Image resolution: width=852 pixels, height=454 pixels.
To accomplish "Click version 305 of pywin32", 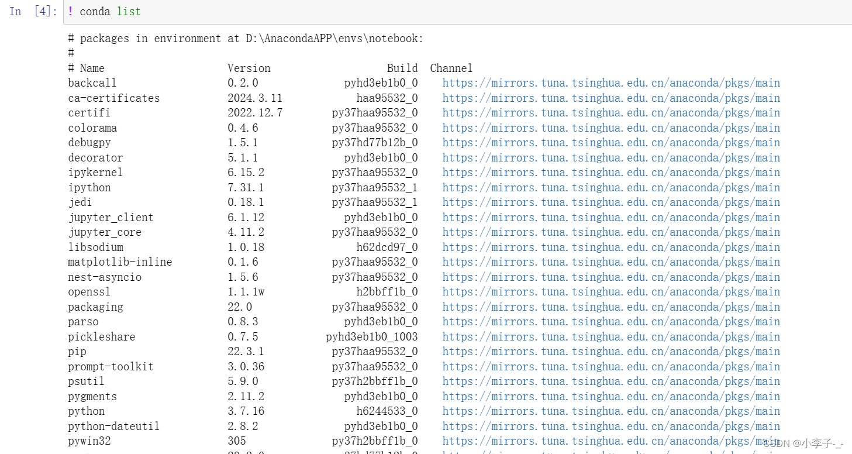I will tap(237, 441).
